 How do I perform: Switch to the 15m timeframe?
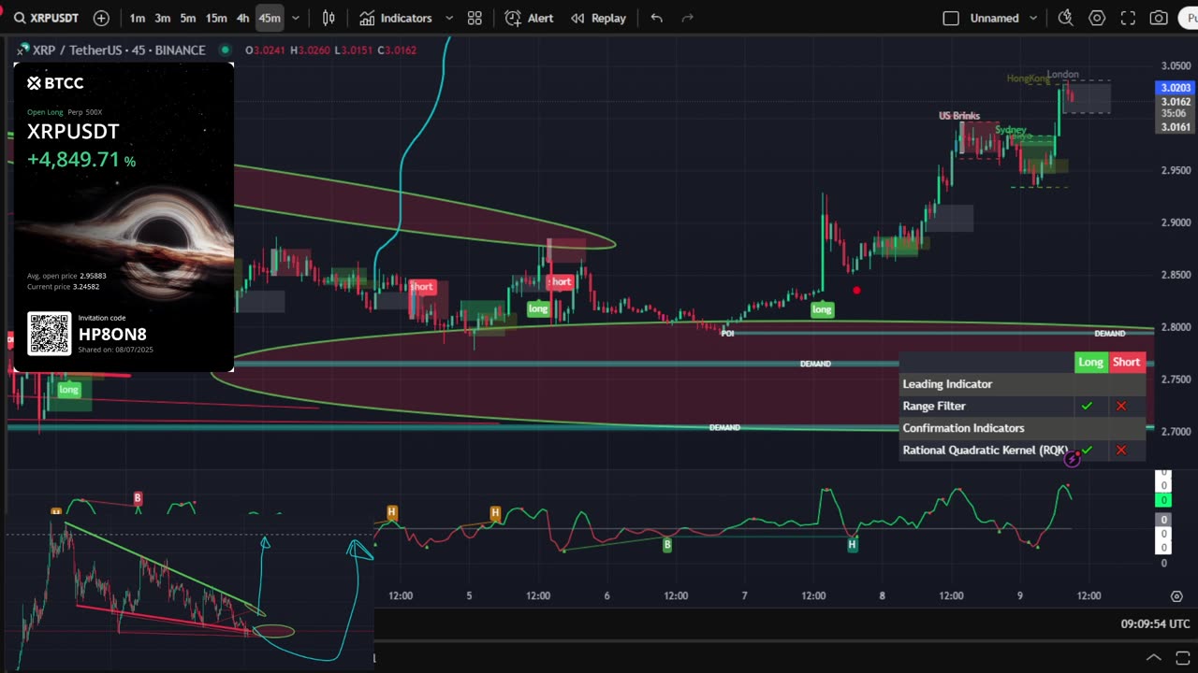pyautogui.click(x=216, y=18)
